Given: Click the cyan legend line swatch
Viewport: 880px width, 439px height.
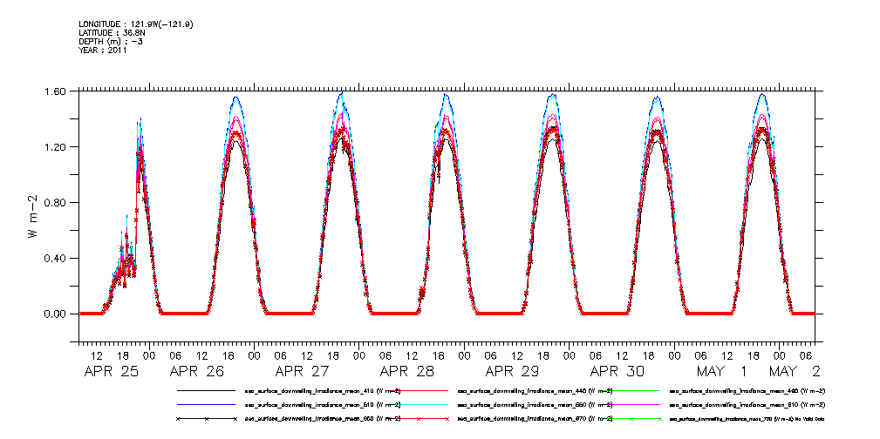Looking at the screenshot, I should [419, 404].
